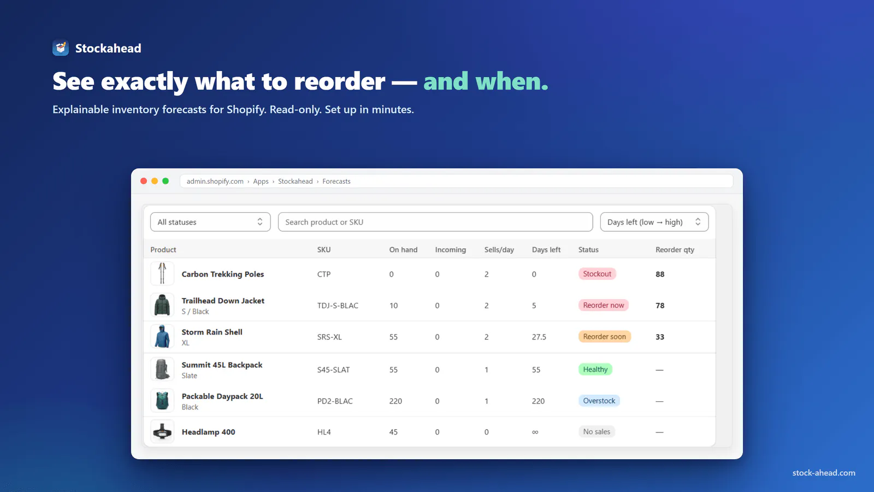The width and height of the screenshot is (874, 492).
Task: Click the On hand column header
Action: pos(403,250)
